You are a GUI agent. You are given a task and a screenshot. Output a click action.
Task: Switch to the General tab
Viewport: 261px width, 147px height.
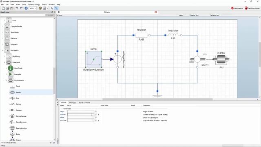tap(64, 102)
